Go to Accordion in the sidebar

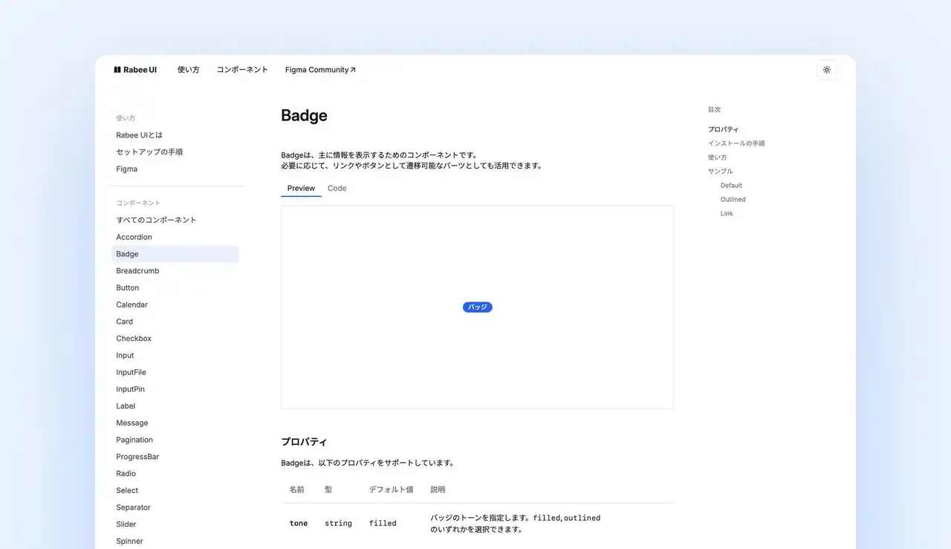(x=134, y=237)
